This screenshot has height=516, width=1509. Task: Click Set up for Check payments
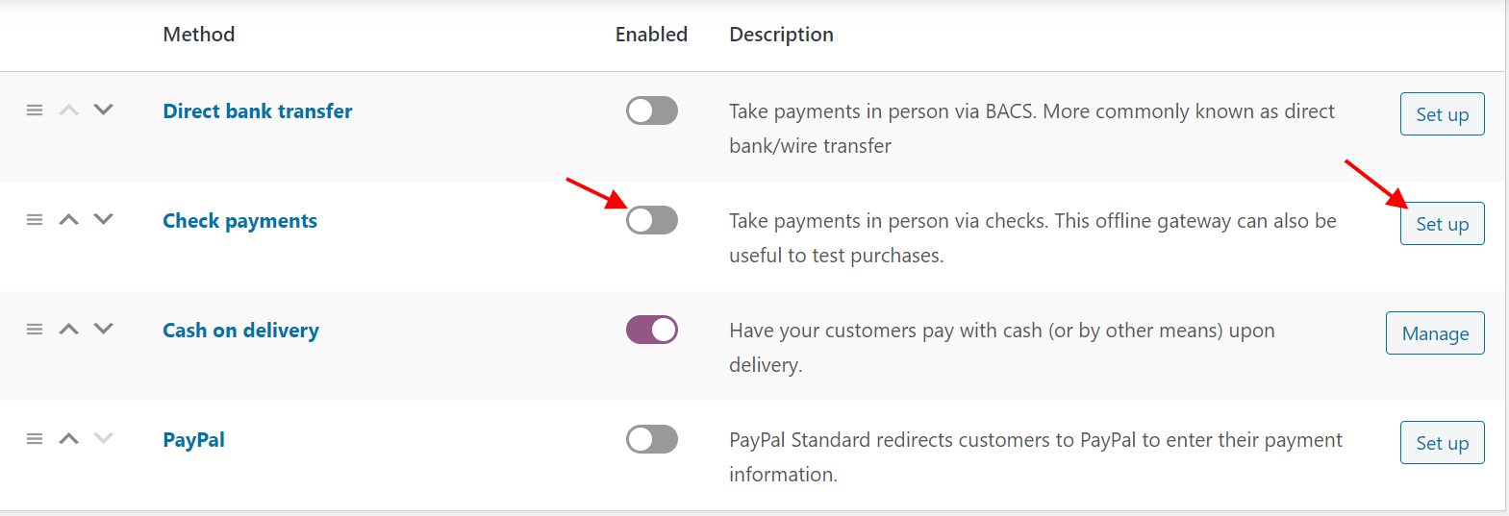coord(1442,224)
